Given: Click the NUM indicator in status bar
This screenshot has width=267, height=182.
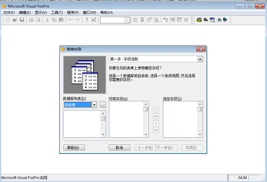Looking at the screenshot, I should click(243, 178).
